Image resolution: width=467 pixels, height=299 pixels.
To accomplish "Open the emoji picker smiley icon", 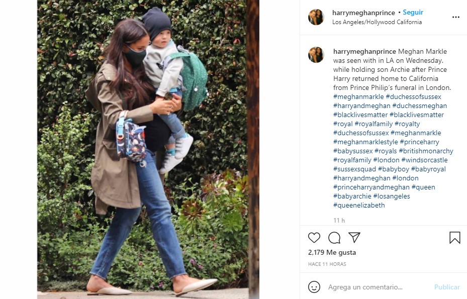I will [x=314, y=287].
